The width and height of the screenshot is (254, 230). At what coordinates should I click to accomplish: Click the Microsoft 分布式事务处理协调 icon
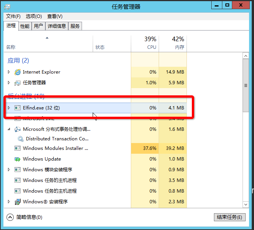[18, 129]
